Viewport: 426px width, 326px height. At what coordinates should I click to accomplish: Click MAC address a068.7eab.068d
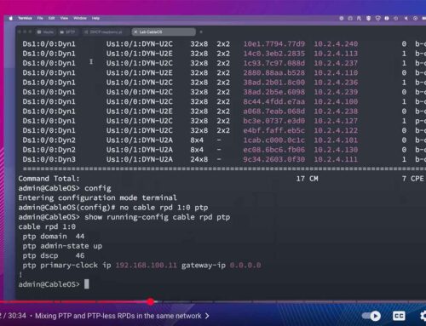[x=274, y=112]
